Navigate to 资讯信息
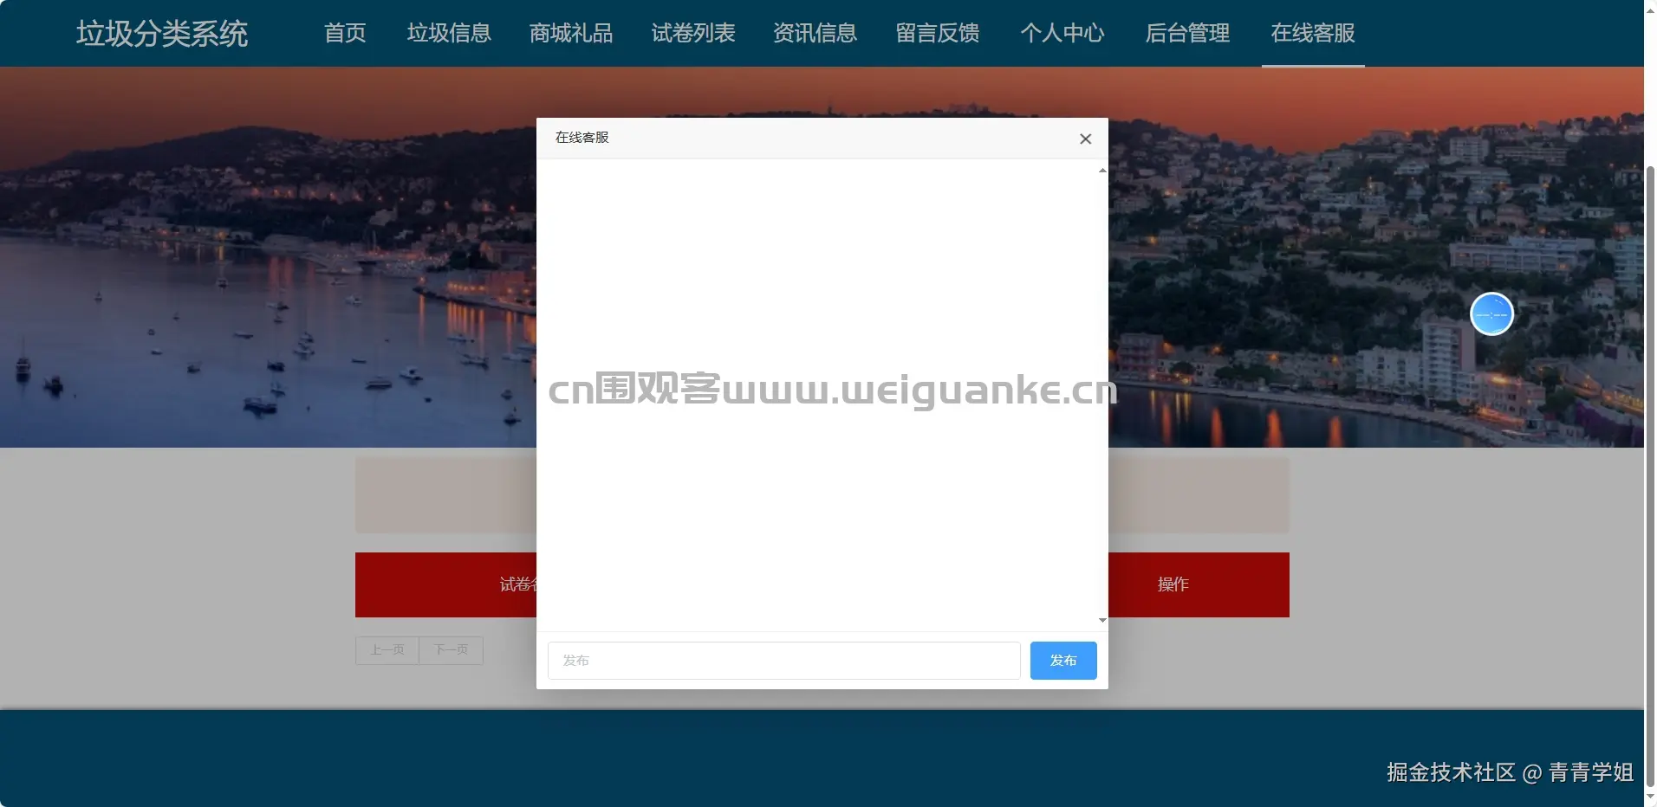The height and width of the screenshot is (807, 1657). (x=815, y=33)
